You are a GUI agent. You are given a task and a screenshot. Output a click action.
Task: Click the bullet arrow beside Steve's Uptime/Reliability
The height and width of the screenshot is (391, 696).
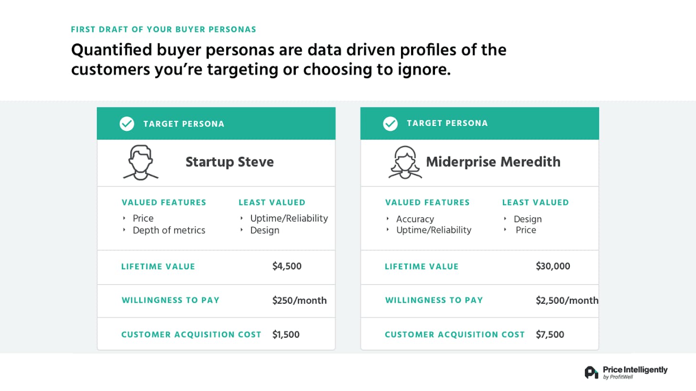pos(242,219)
